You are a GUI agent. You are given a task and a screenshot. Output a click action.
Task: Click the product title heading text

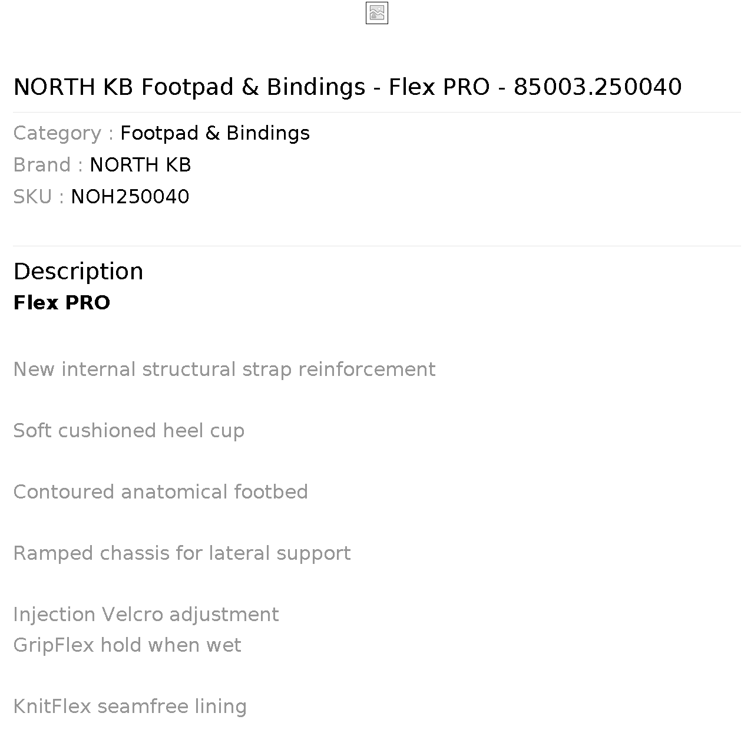tap(348, 87)
